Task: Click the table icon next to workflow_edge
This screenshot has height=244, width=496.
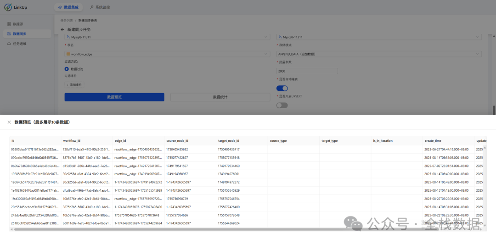Action: point(68,54)
